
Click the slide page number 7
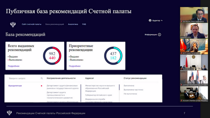184,113
